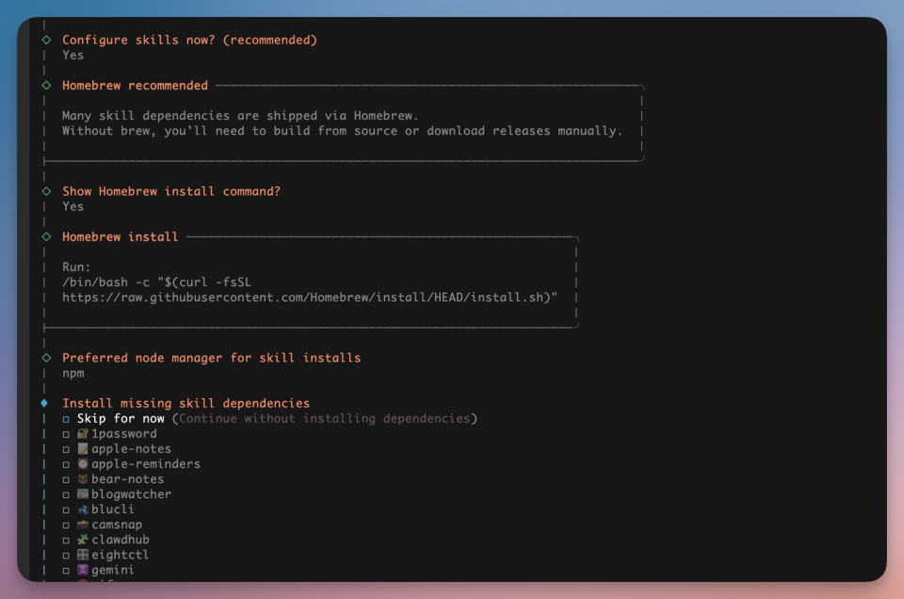Select the camsnap checkbox
Image resolution: width=904 pixels, height=599 pixels.
(x=66, y=526)
